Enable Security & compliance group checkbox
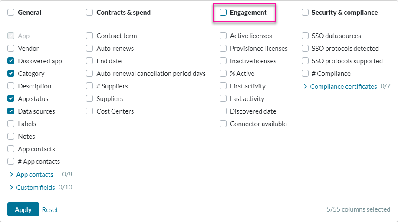Screen dimensions: 398x222 (x=305, y=13)
